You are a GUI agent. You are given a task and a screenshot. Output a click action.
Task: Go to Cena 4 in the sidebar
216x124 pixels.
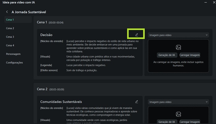click(x=10, y=45)
